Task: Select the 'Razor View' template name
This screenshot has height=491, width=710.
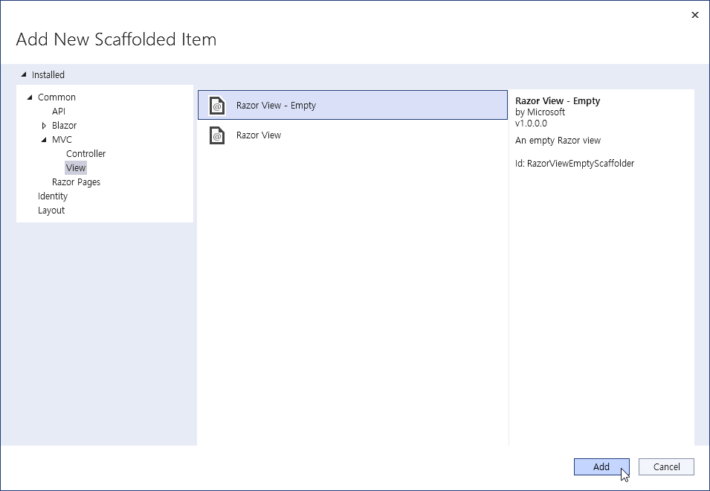Action: [x=259, y=135]
